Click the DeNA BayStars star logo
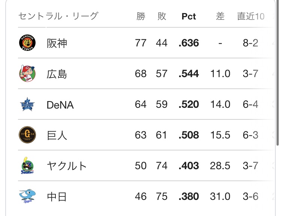Image resolution: width=281 pixels, height=216 pixels. coord(27,104)
